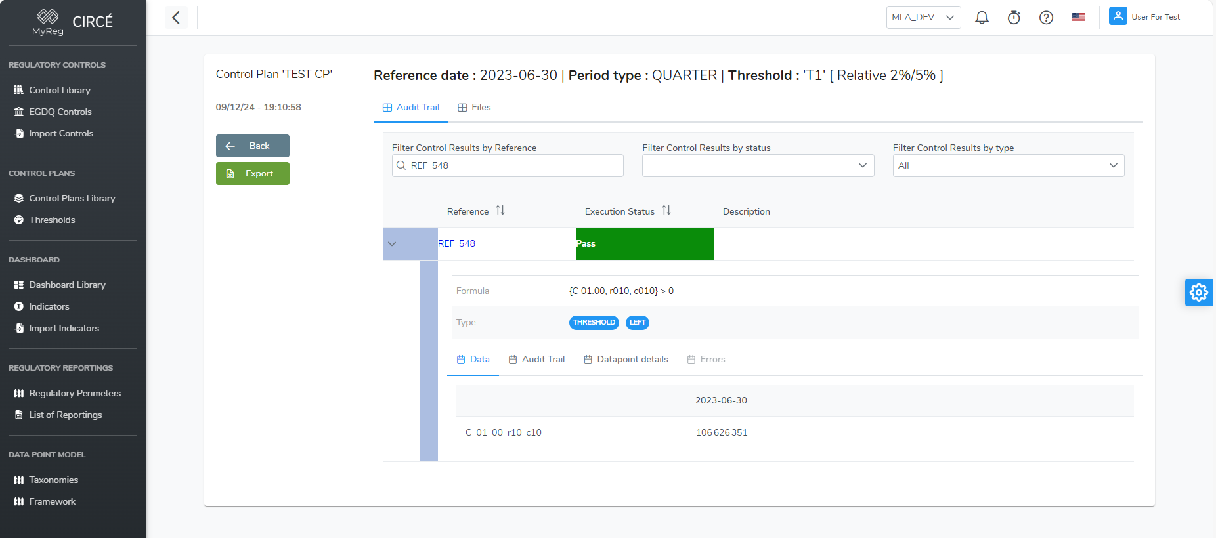1216x538 pixels.
Task: Switch to the Files tab
Action: (x=474, y=108)
